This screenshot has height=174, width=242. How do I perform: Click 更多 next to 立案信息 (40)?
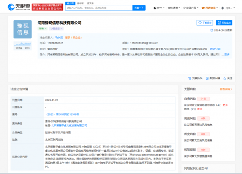(x=225, y=105)
